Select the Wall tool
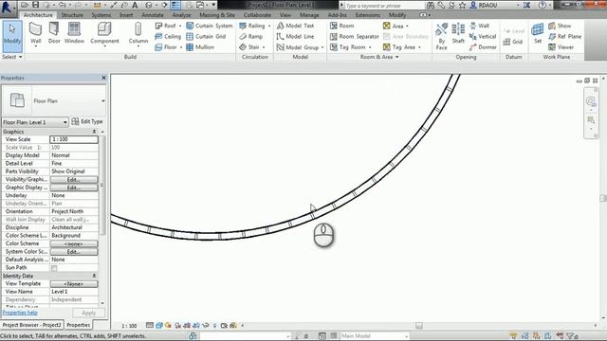 [x=36, y=34]
